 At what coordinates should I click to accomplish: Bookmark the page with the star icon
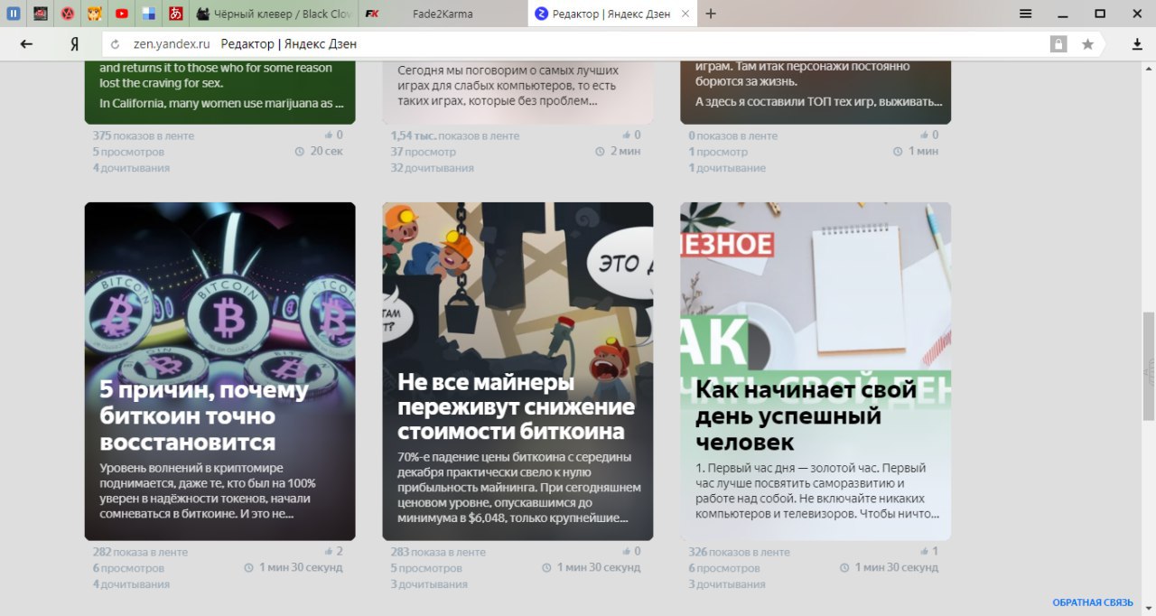pos(1087,43)
